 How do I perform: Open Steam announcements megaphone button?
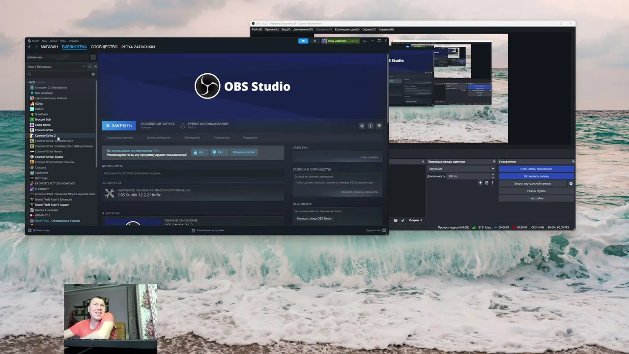coord(303,41)
